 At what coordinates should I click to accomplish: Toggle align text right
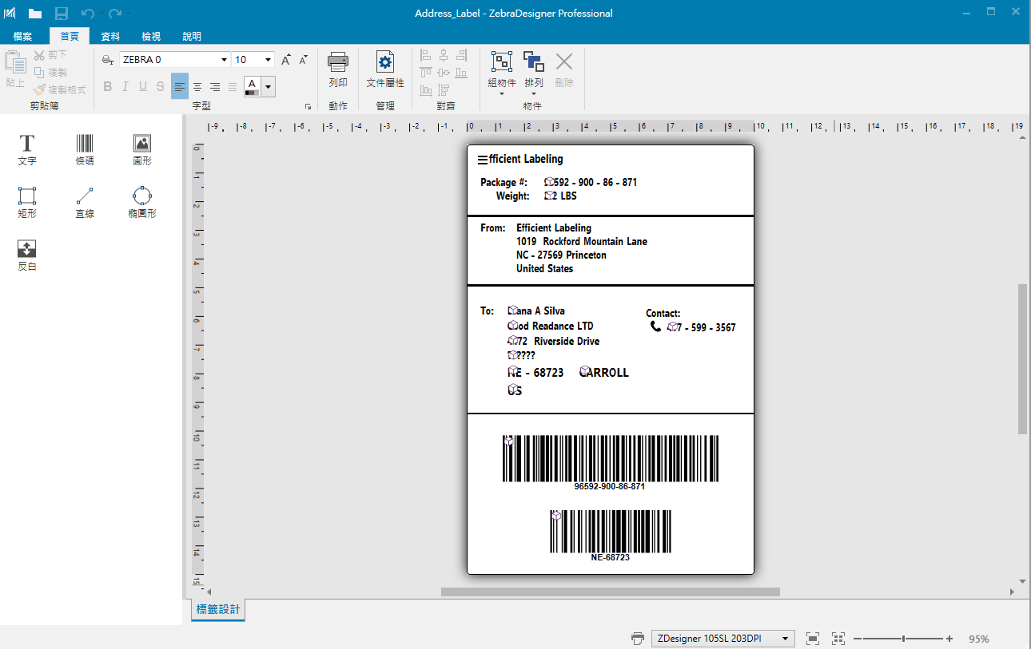tap(215, 86)
